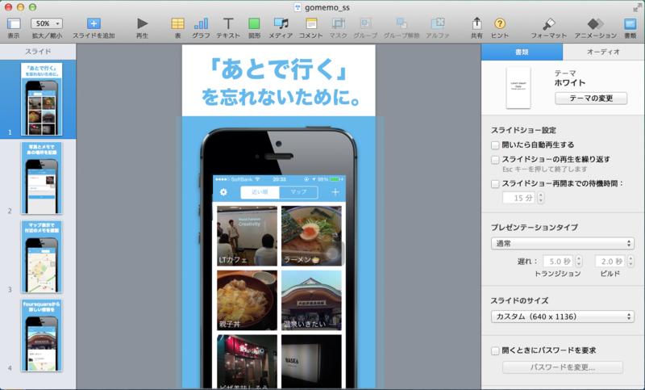Toggle the 書類 document inspector icon
The image size is (645, 390).
click(630, 24)
